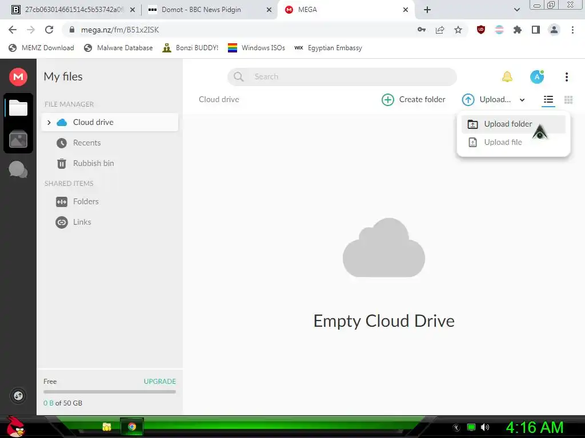Open Chrome's tab search chevron
585x438 pixels.
coord(516,10)
